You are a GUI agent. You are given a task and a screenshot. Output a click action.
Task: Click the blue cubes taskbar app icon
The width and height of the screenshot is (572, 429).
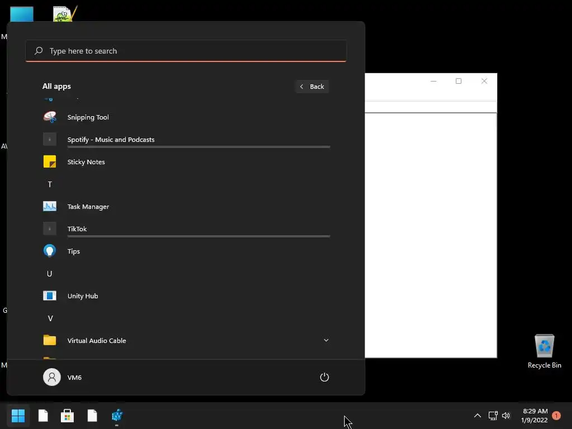117,415
